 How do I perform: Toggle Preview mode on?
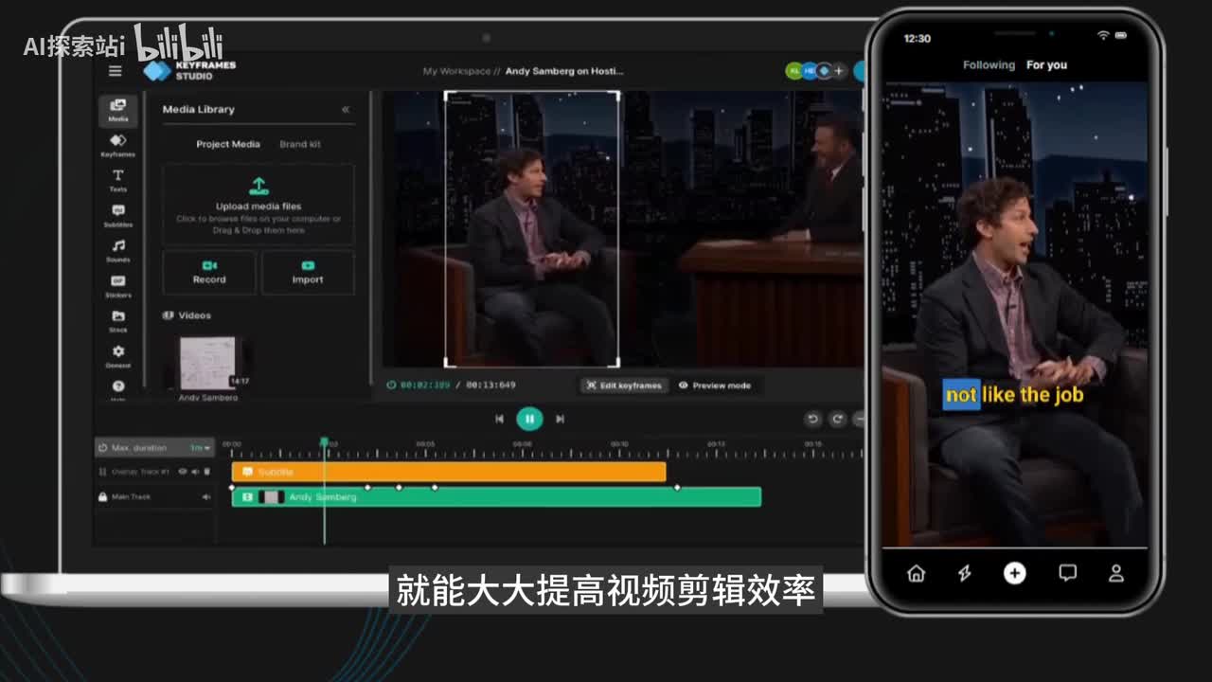[x=714, y=386]
